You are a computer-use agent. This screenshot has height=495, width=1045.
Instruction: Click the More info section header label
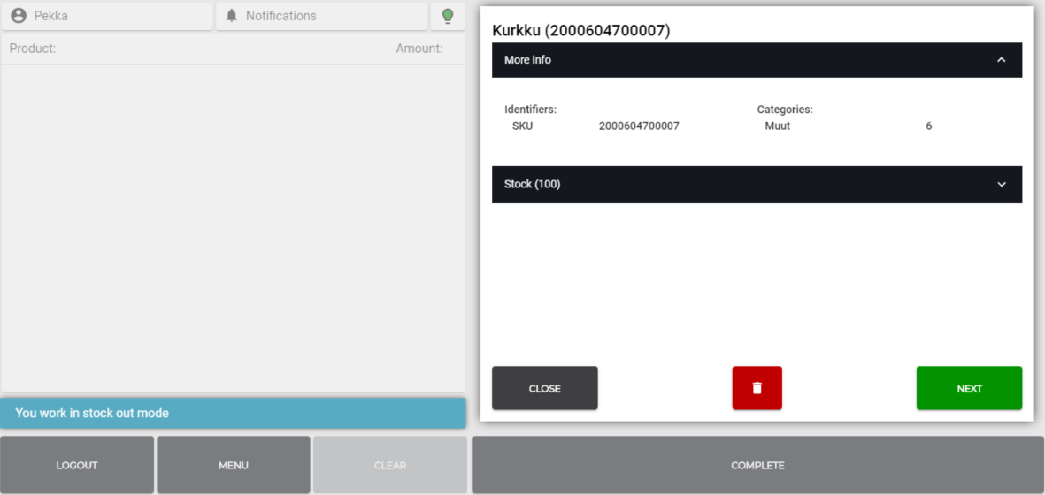pos(527,60)
